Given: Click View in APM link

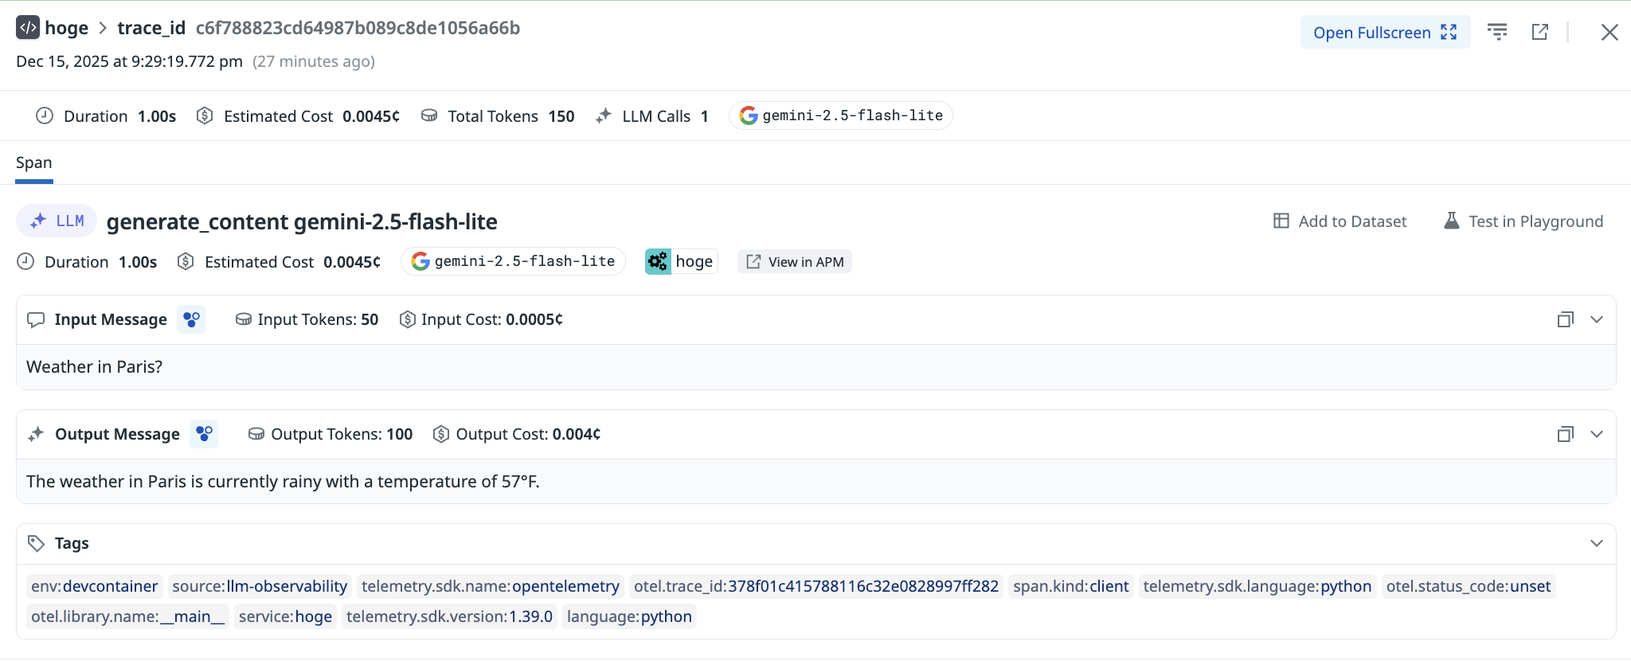Looking at the screenshot, I should point(795,262).
